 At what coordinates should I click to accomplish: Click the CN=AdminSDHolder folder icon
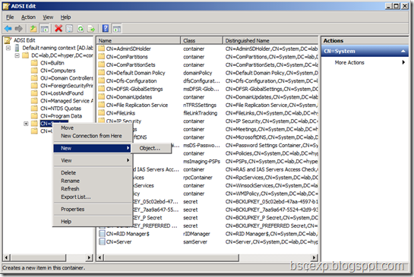tap(101, 49)
